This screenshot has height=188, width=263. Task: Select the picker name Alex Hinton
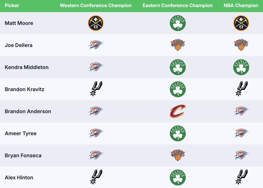point(19,177)
